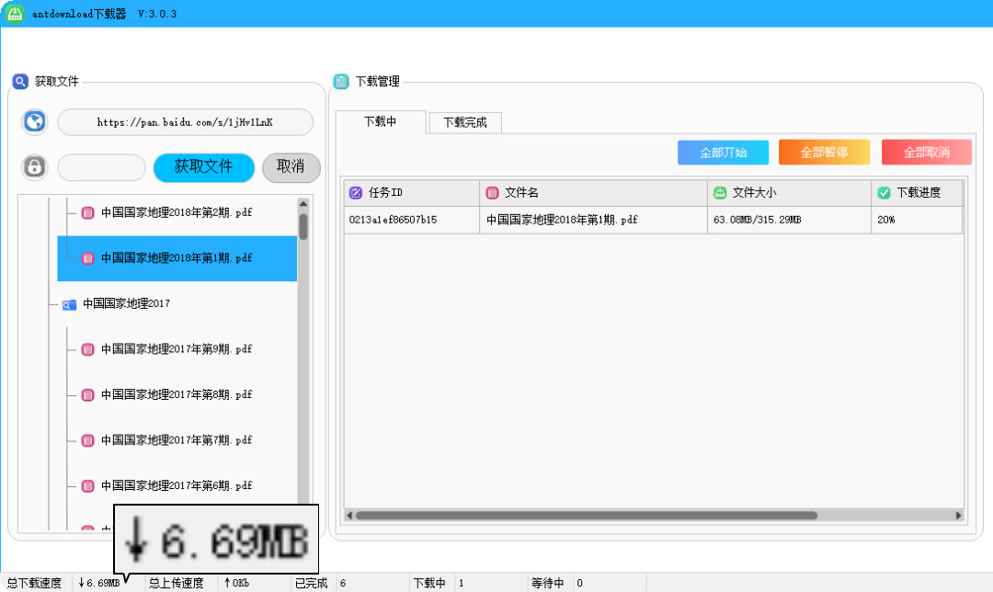The height and width of the screenshot is (592, 993).
Task: Click the 文件名 column file icon
Action: pos(492,193)
